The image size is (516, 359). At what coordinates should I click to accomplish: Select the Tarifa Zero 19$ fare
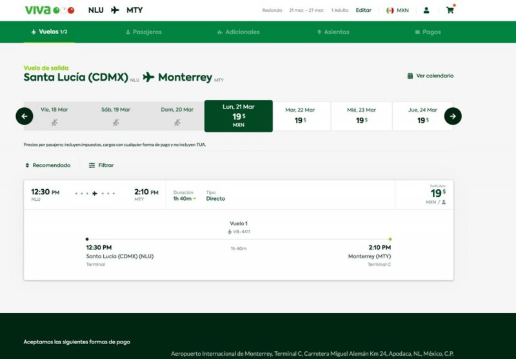coord(436,194)
